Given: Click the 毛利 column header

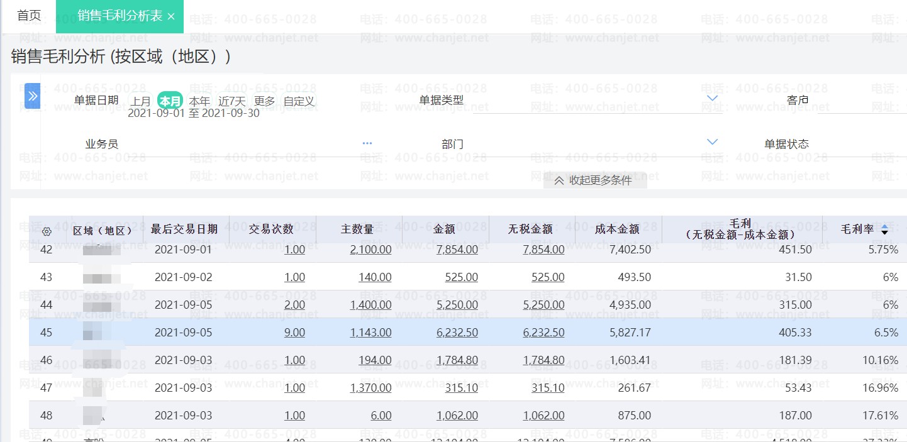Looking at the screenshot, I should pos(741,229).
